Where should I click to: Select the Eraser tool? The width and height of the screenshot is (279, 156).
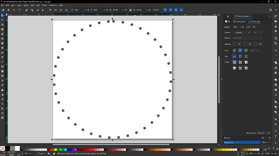pos(2,99)
